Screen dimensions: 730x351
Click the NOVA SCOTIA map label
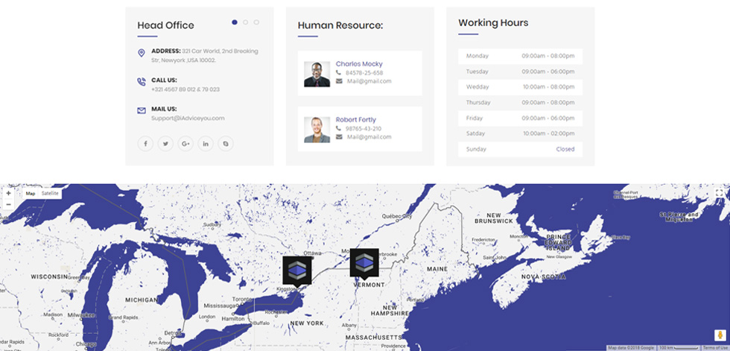coord(543,276)
